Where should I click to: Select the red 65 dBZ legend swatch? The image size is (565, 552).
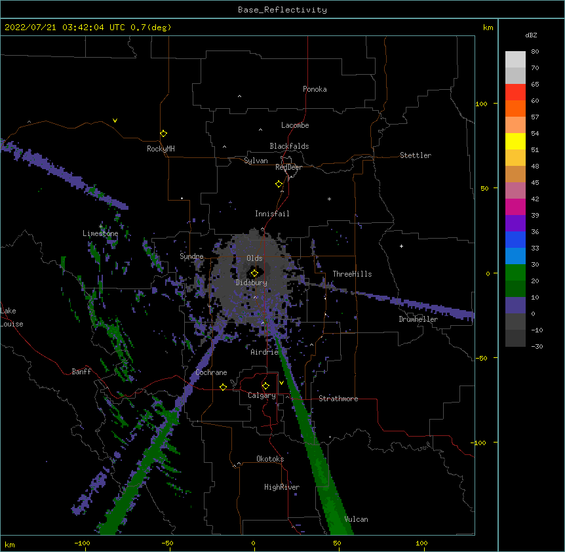pos(515,92)
